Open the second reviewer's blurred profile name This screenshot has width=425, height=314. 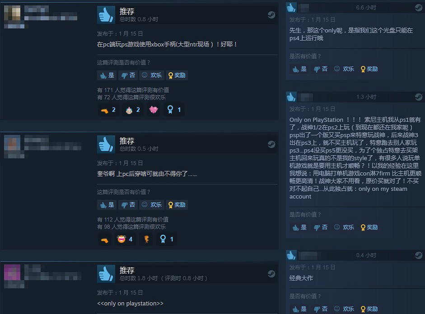(37, 140)
